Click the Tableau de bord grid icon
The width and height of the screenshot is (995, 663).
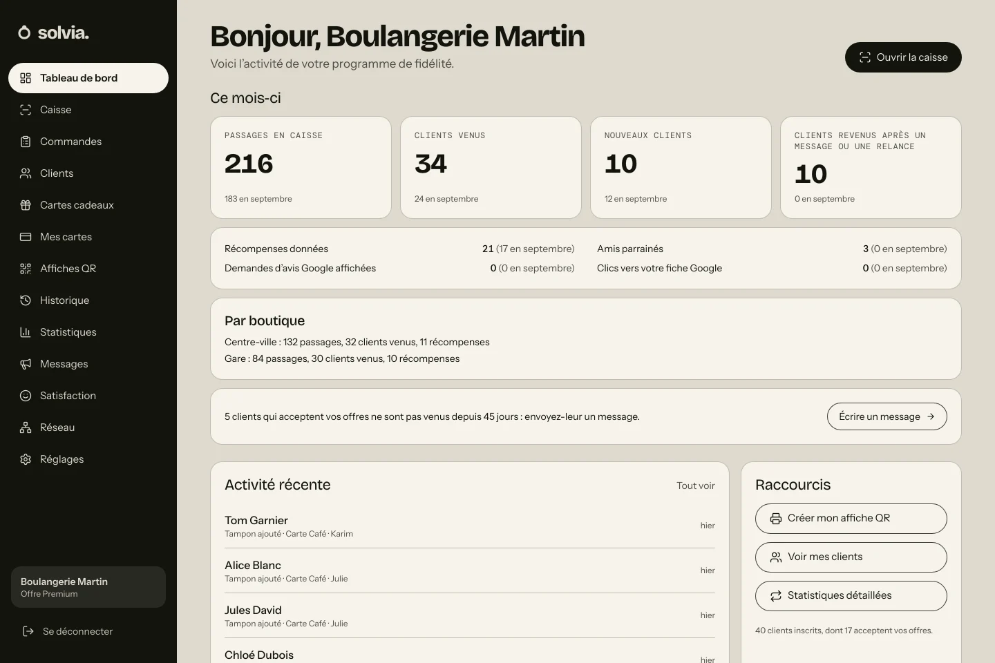26,78
